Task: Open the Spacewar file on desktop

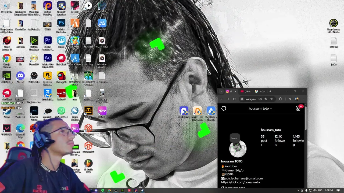Action: [88, 95]
